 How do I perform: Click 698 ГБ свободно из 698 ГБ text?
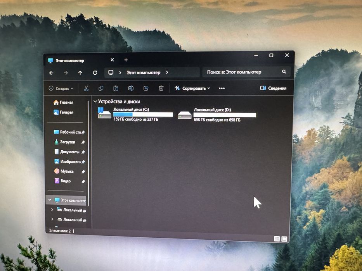[x=217, y=120]
